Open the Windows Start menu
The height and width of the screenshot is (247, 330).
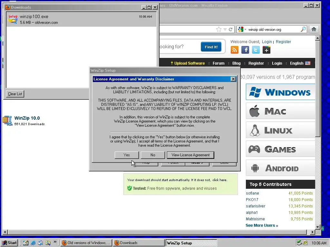point(9,243)
